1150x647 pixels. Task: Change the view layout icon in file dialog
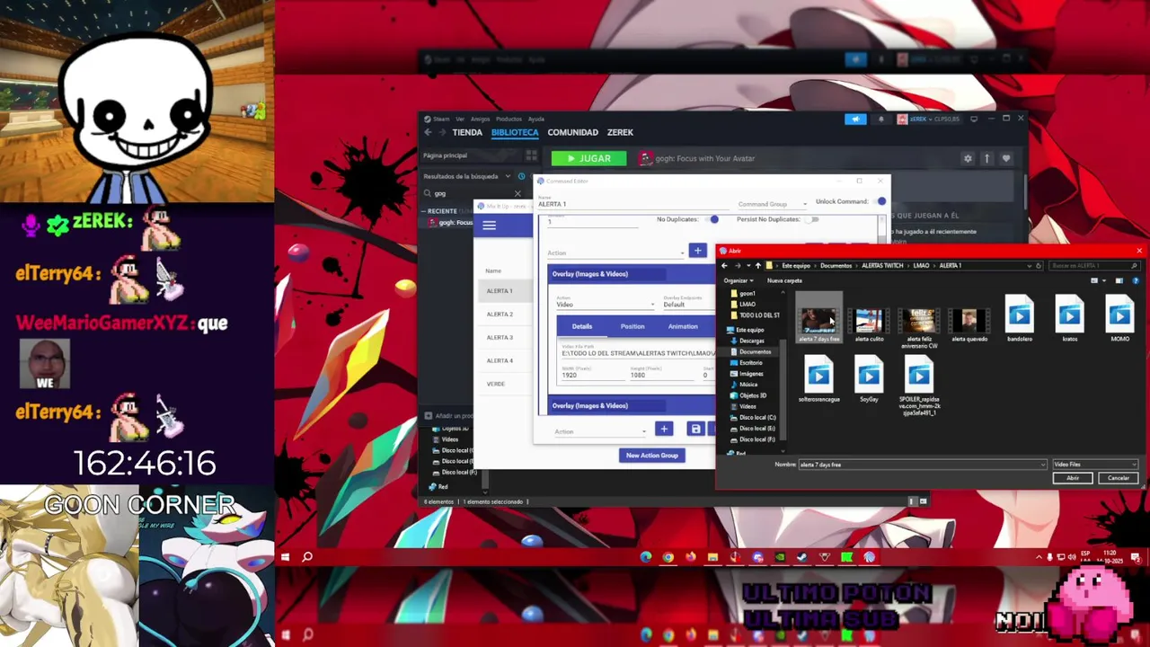point(1094,280)
